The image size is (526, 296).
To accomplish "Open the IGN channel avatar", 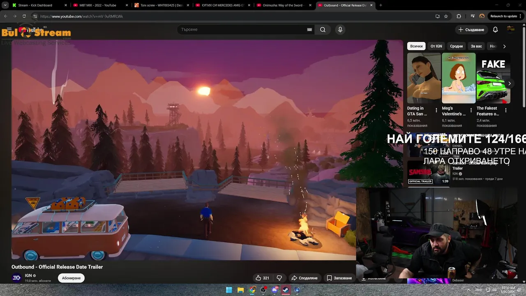I will [16, 278].
